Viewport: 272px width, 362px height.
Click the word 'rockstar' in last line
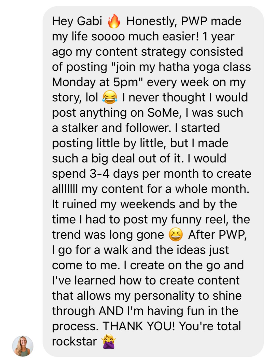pyautogui.click(x=75, y=341)
